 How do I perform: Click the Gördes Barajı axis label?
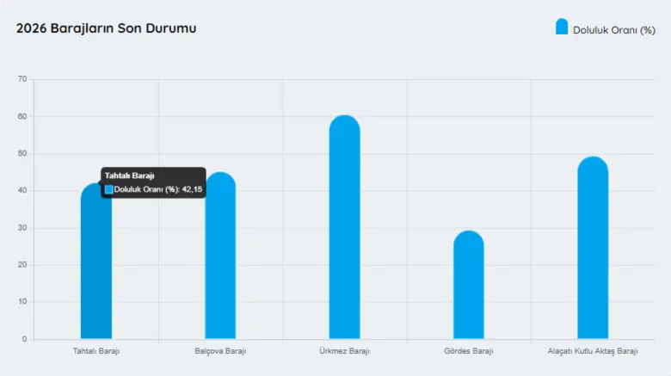[x=469, y=351]
